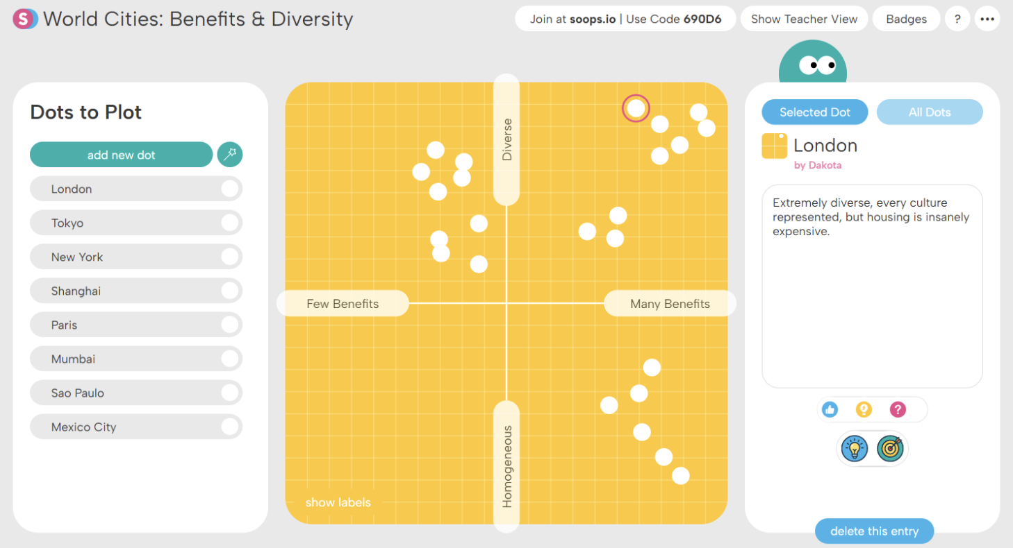
Task: Toggle the Tokyo dot circle in list
Action: [230, 223]
